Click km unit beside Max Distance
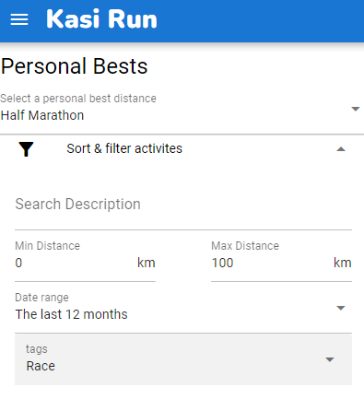This screenshot has width=364, height=399. click(343, 263)
